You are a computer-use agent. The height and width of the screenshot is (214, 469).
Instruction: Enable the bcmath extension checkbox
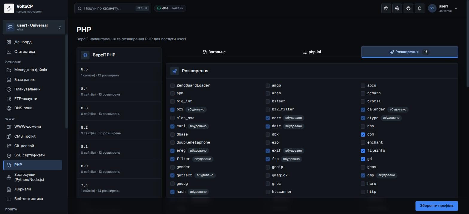coord(363,93)
